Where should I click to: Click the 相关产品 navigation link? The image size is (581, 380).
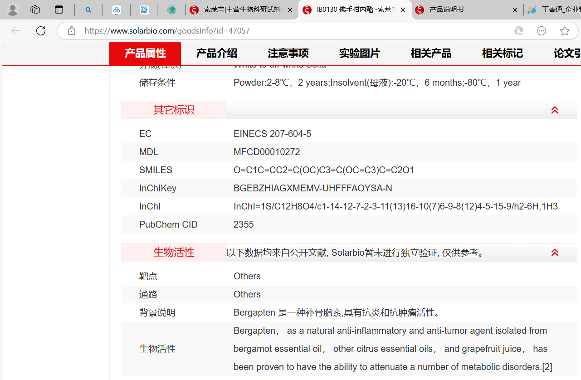click(430, 53)
